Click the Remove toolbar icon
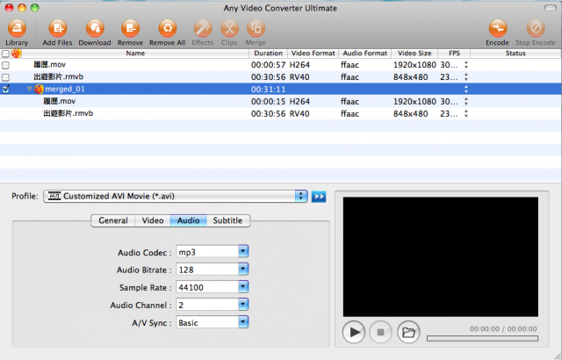562x360 pixels. tap(130, 28)
